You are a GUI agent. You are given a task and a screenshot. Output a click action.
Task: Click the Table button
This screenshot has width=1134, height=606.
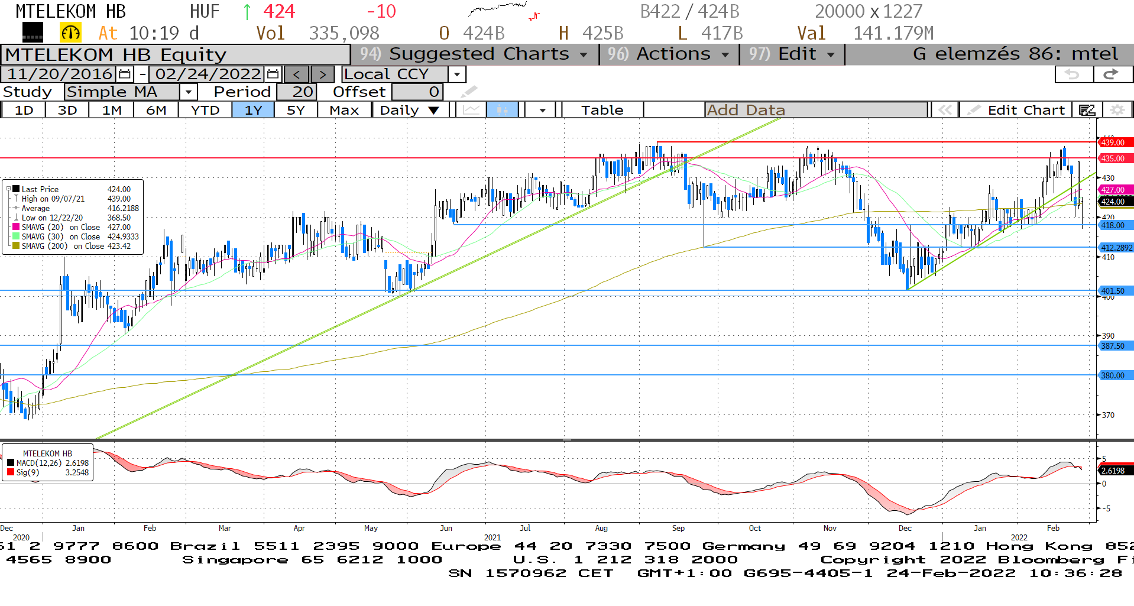tap(602, 110)
